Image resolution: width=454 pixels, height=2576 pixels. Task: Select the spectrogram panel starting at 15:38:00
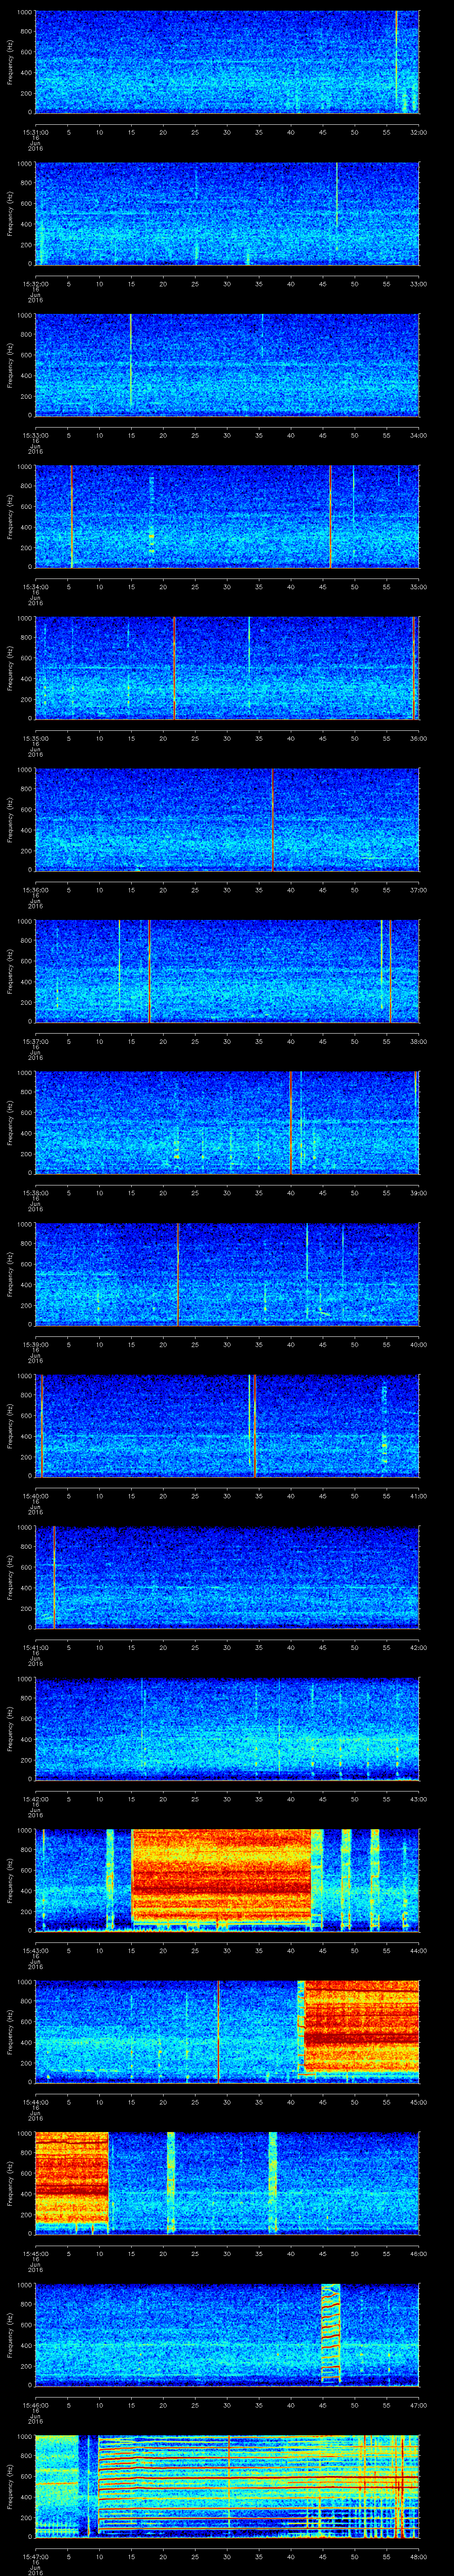(227, 1122)
